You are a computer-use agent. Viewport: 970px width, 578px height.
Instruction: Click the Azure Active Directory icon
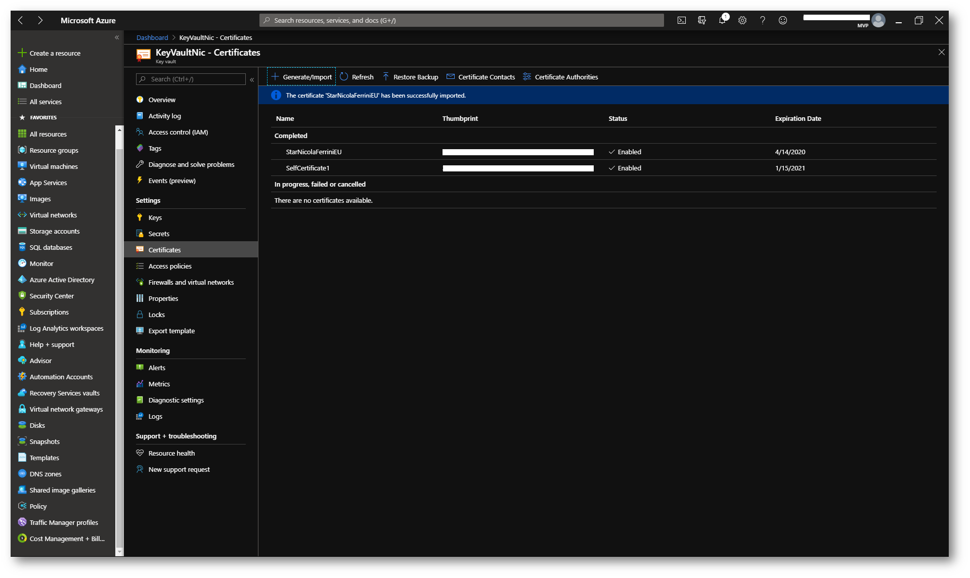coord(22,279)
